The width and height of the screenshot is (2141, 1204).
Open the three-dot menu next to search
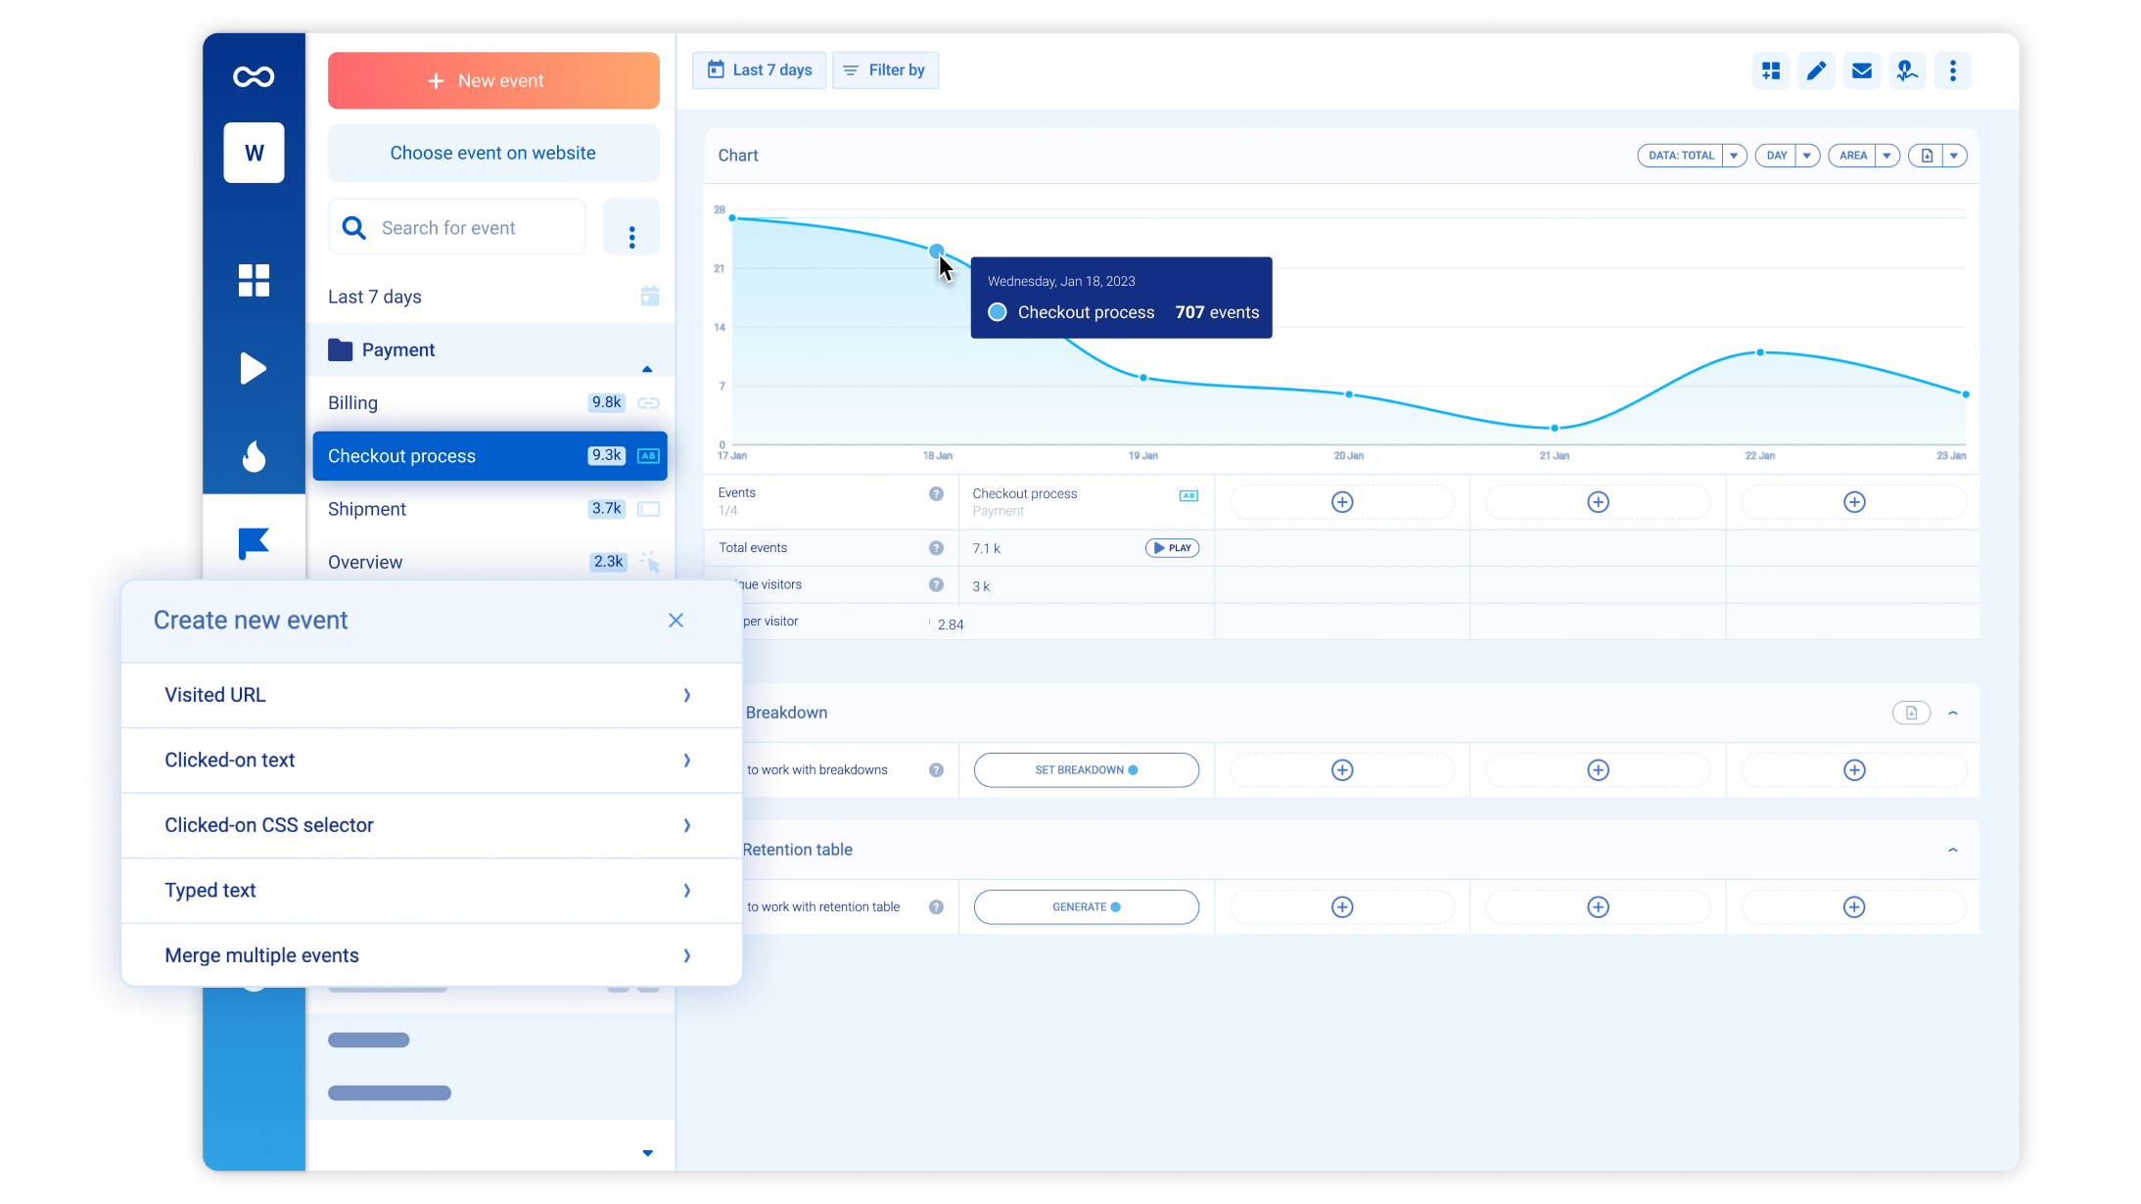point(631,237)
